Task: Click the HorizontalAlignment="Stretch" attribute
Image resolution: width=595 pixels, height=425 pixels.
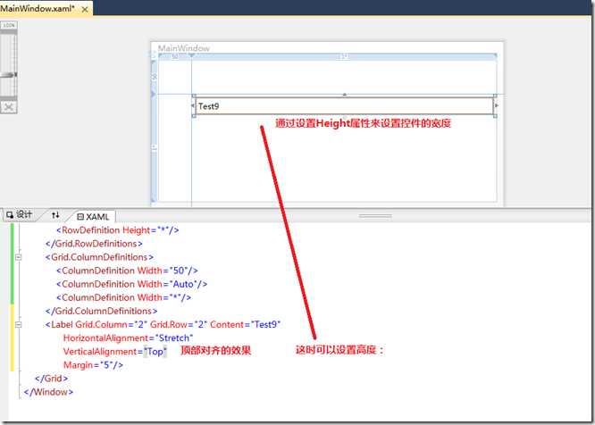Action: coord(129,337)
